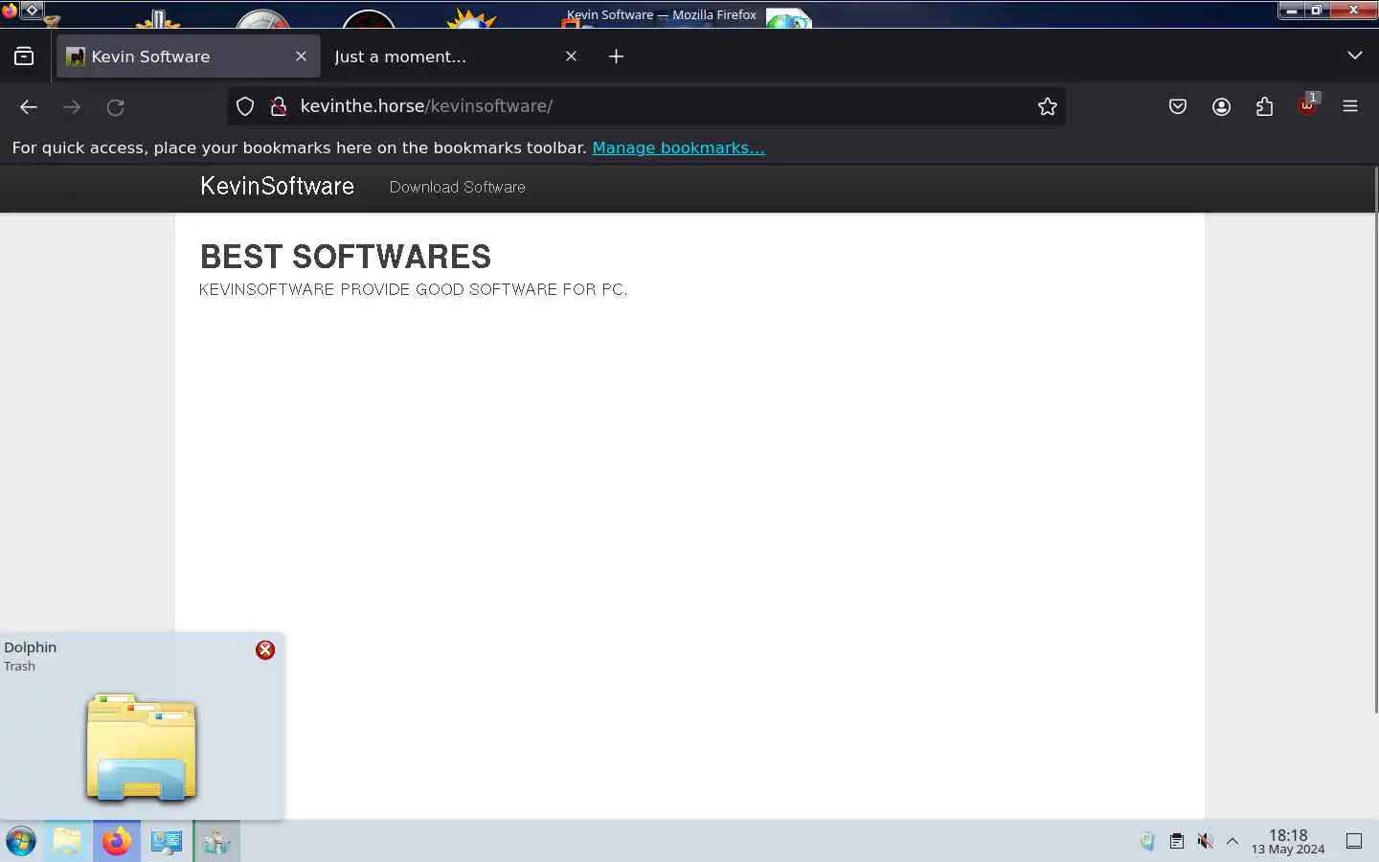
Task: Expand hidden system tray icons
Action: pos(1232,842)
